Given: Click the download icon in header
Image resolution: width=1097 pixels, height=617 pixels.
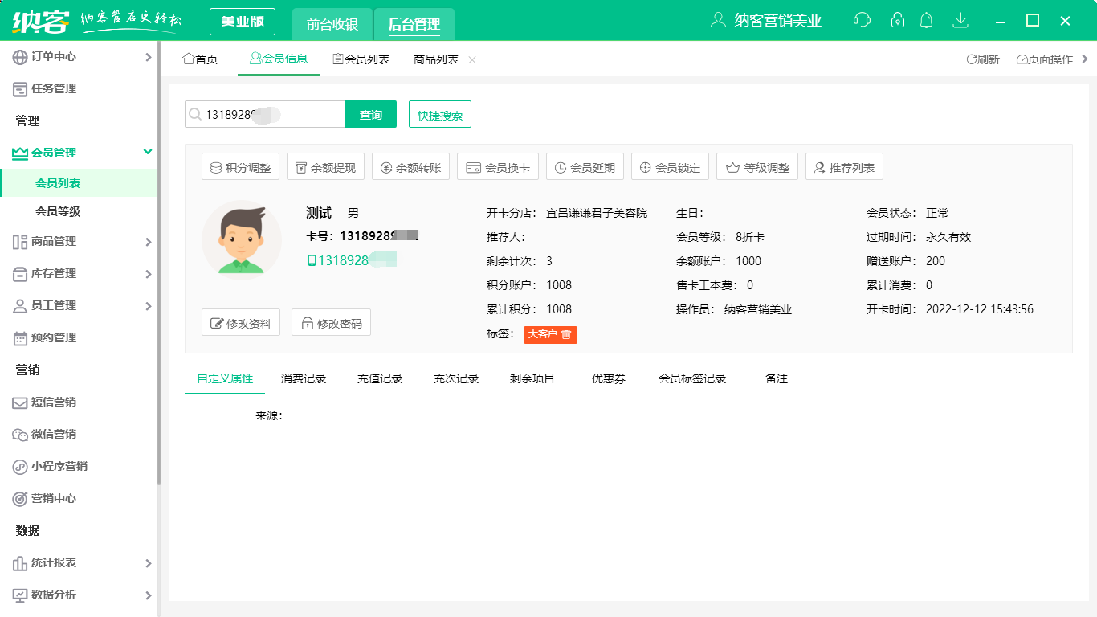Looking at the screenshot, I should click(x=960, y=21).
